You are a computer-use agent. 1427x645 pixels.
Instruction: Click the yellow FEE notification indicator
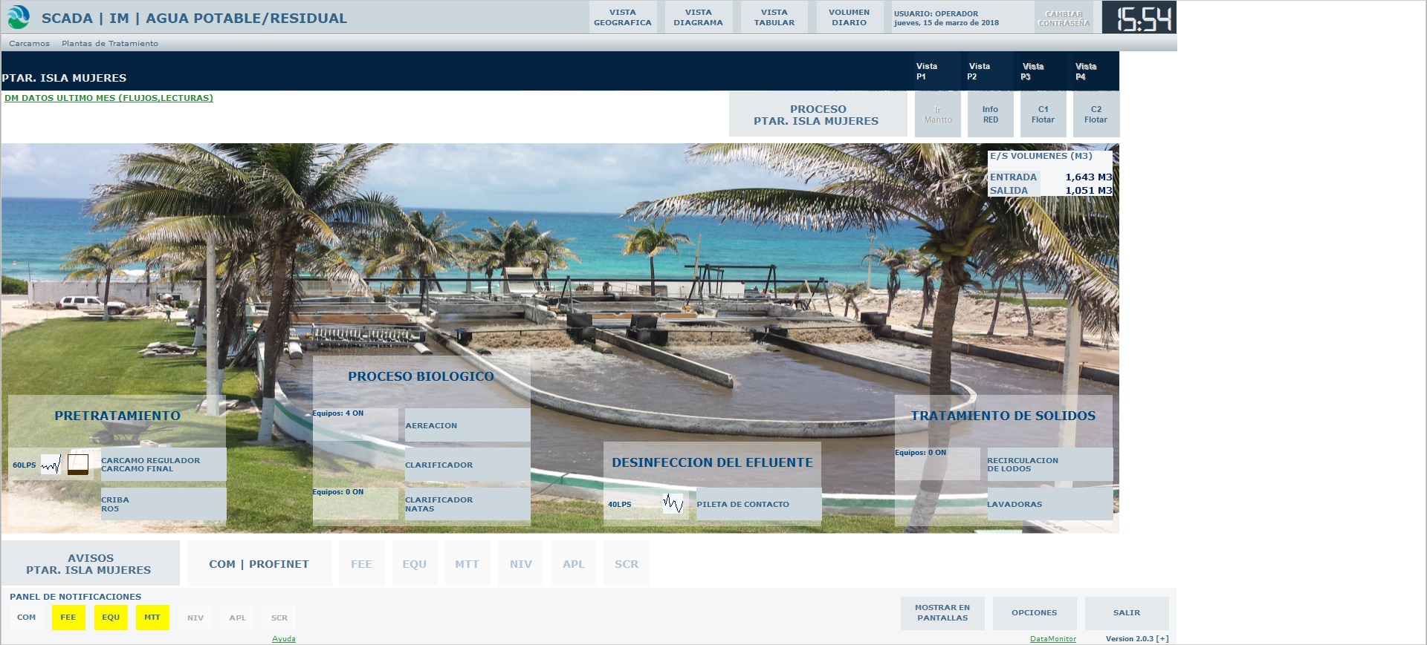coord(68,618)
